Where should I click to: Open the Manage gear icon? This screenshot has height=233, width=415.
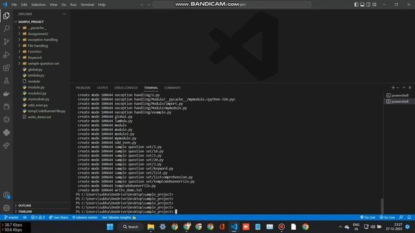[6, 208]
